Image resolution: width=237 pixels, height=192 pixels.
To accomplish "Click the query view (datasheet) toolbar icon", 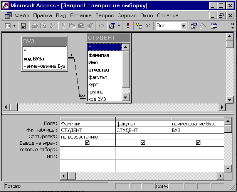I will [x=8, y=26].
